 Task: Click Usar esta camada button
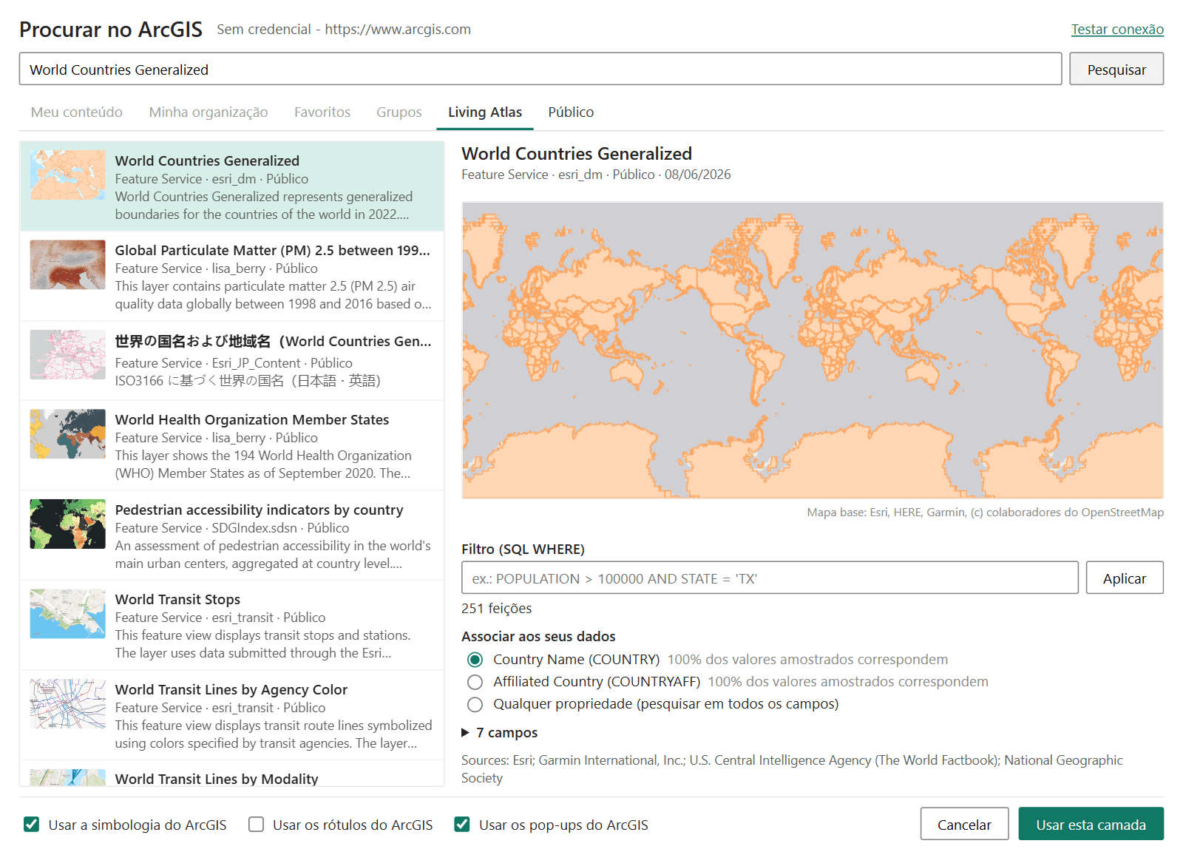(1091, 825)
